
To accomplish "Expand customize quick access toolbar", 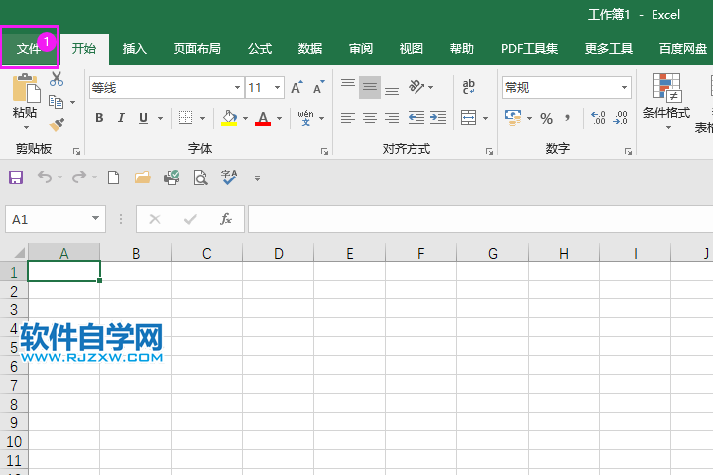I will tap(258, 178).
